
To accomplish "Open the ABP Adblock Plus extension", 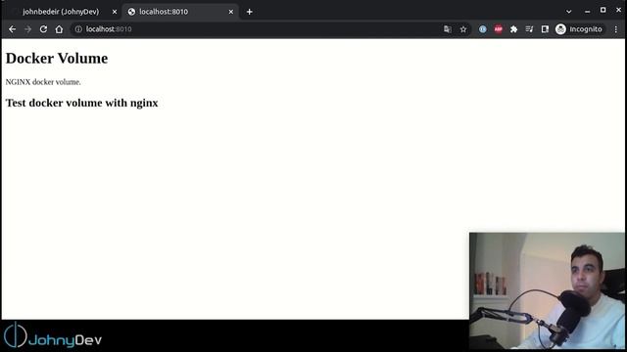I will (x=499, y=29).
